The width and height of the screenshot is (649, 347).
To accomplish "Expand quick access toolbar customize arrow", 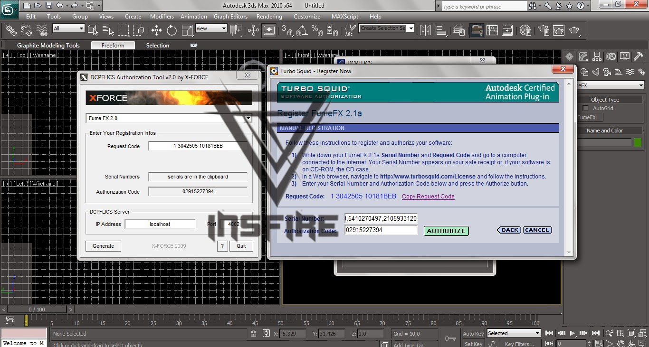I will coord(99,6).
